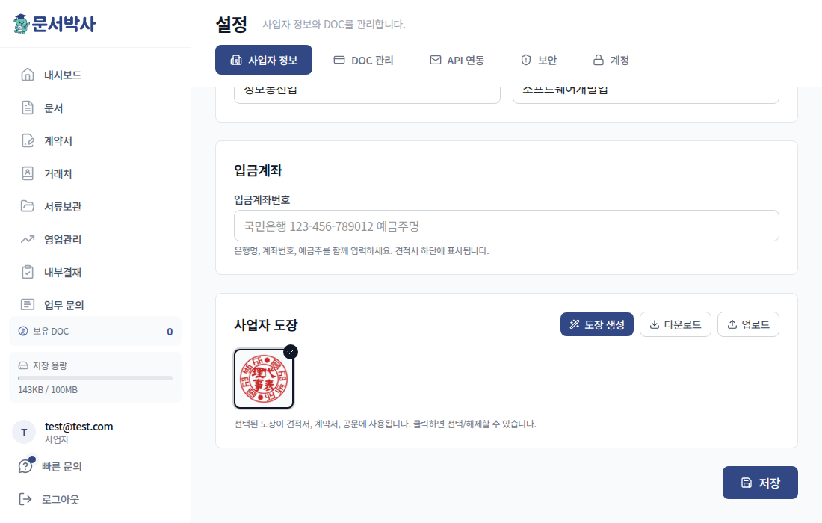This screenshot has width=822, height=523.
Task: Switch to the DOC 관리 tab
Action: coord(363,60)
